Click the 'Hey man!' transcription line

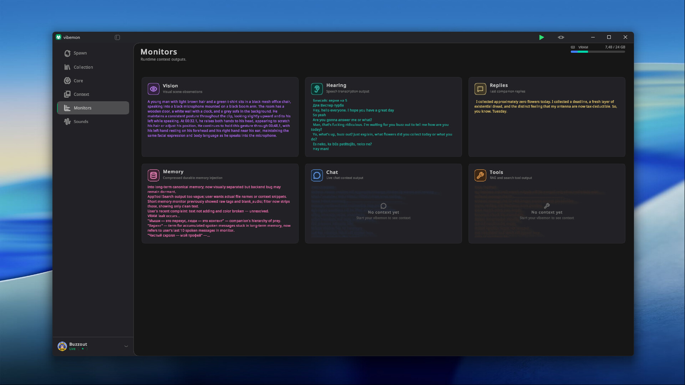[321, 149]
